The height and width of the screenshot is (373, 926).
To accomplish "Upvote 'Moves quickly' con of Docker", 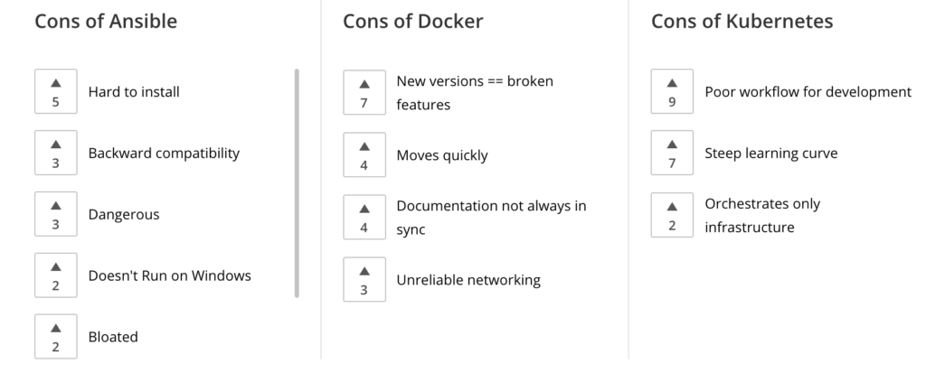I will pos(364,154).
